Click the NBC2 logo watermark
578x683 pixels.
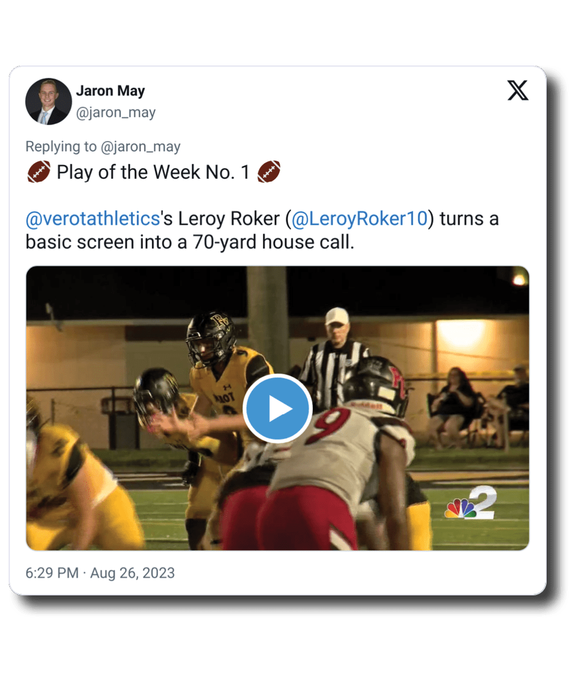(x=471, y=503)
